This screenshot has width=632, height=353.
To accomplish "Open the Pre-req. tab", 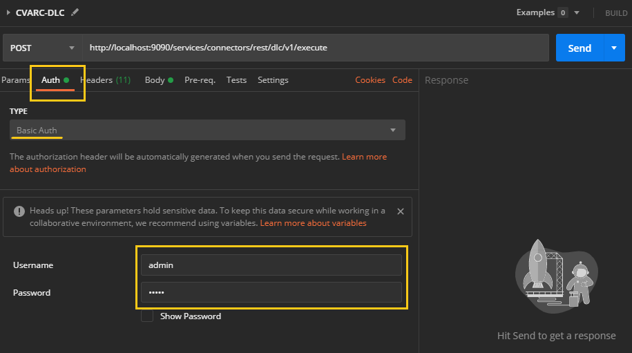I will coord(200,80).
